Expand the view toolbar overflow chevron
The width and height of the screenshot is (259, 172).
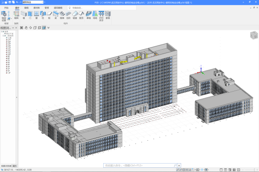48,28
